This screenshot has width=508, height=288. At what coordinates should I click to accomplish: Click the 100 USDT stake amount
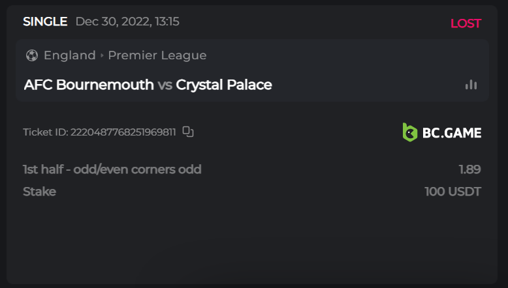[x=452, y=192]
